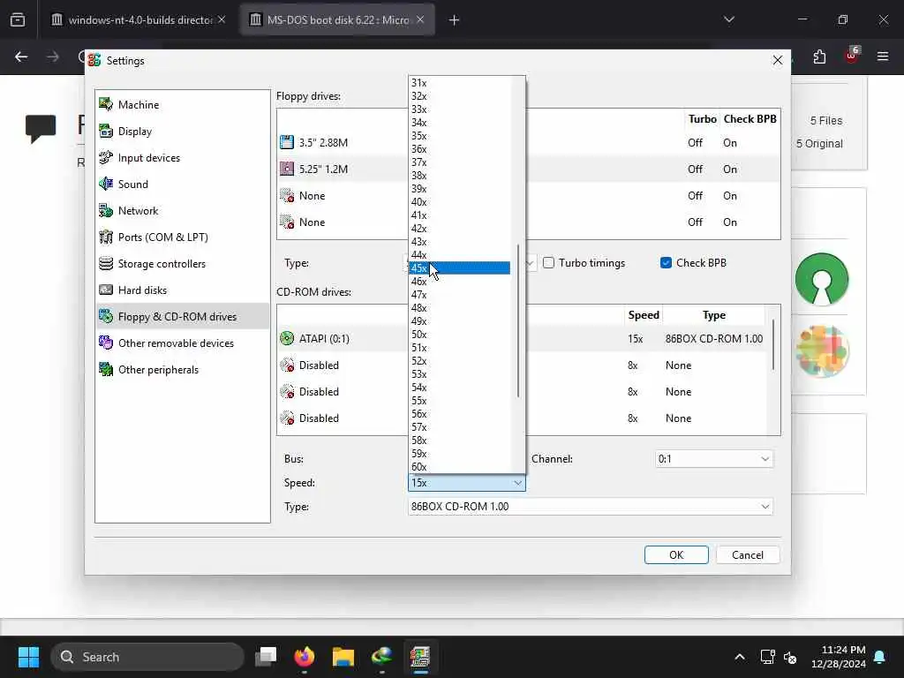Open the Windows Start menu
904x678 pixels.
[x=28, y=657]
